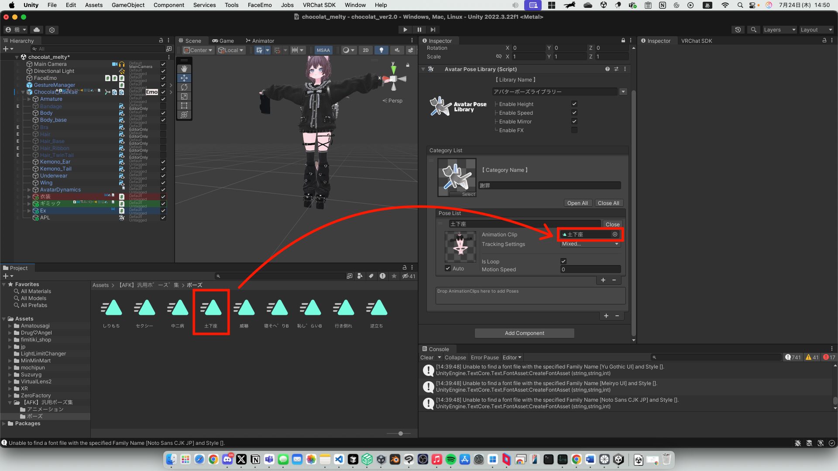
Task: Open the Layers dropdown near the top right
Action: coord(780,30)
